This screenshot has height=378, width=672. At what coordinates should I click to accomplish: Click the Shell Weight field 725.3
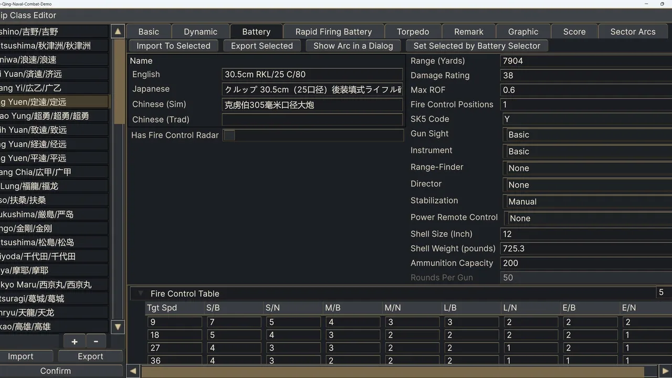(586, 249)
